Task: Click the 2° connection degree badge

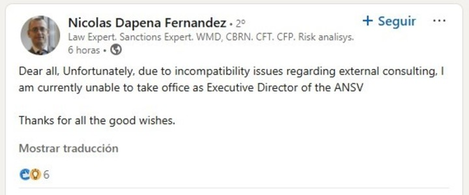Action: [240, 23]
